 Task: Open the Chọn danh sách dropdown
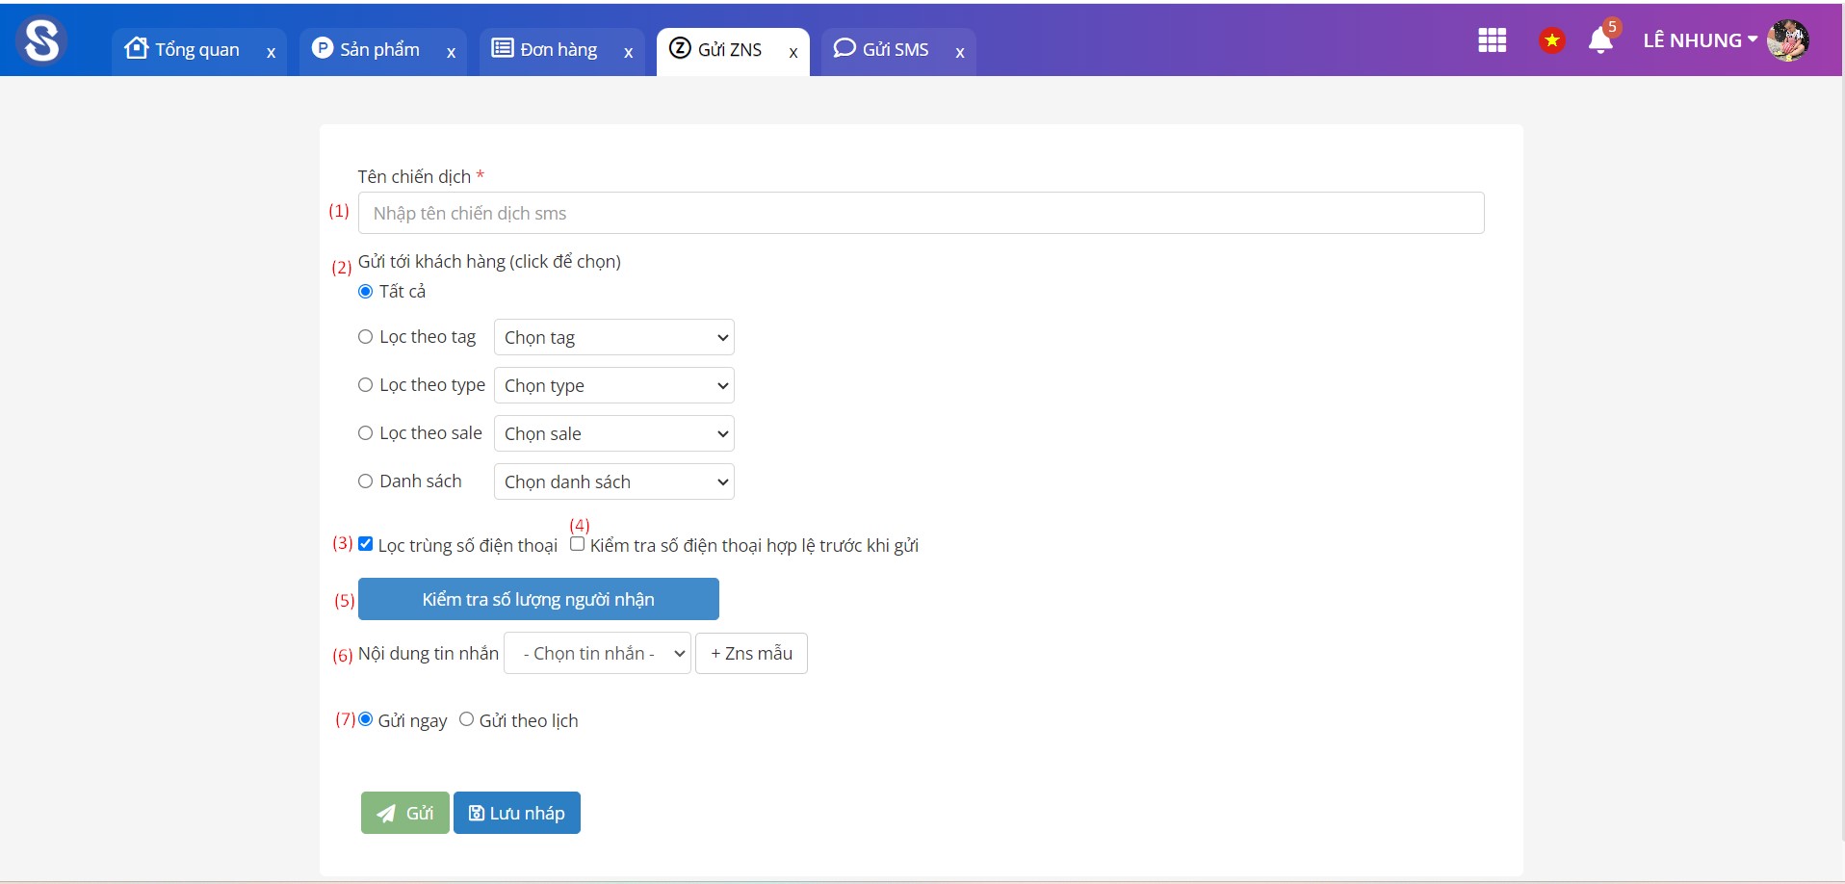pyautogui.click(x=614, y=482)
